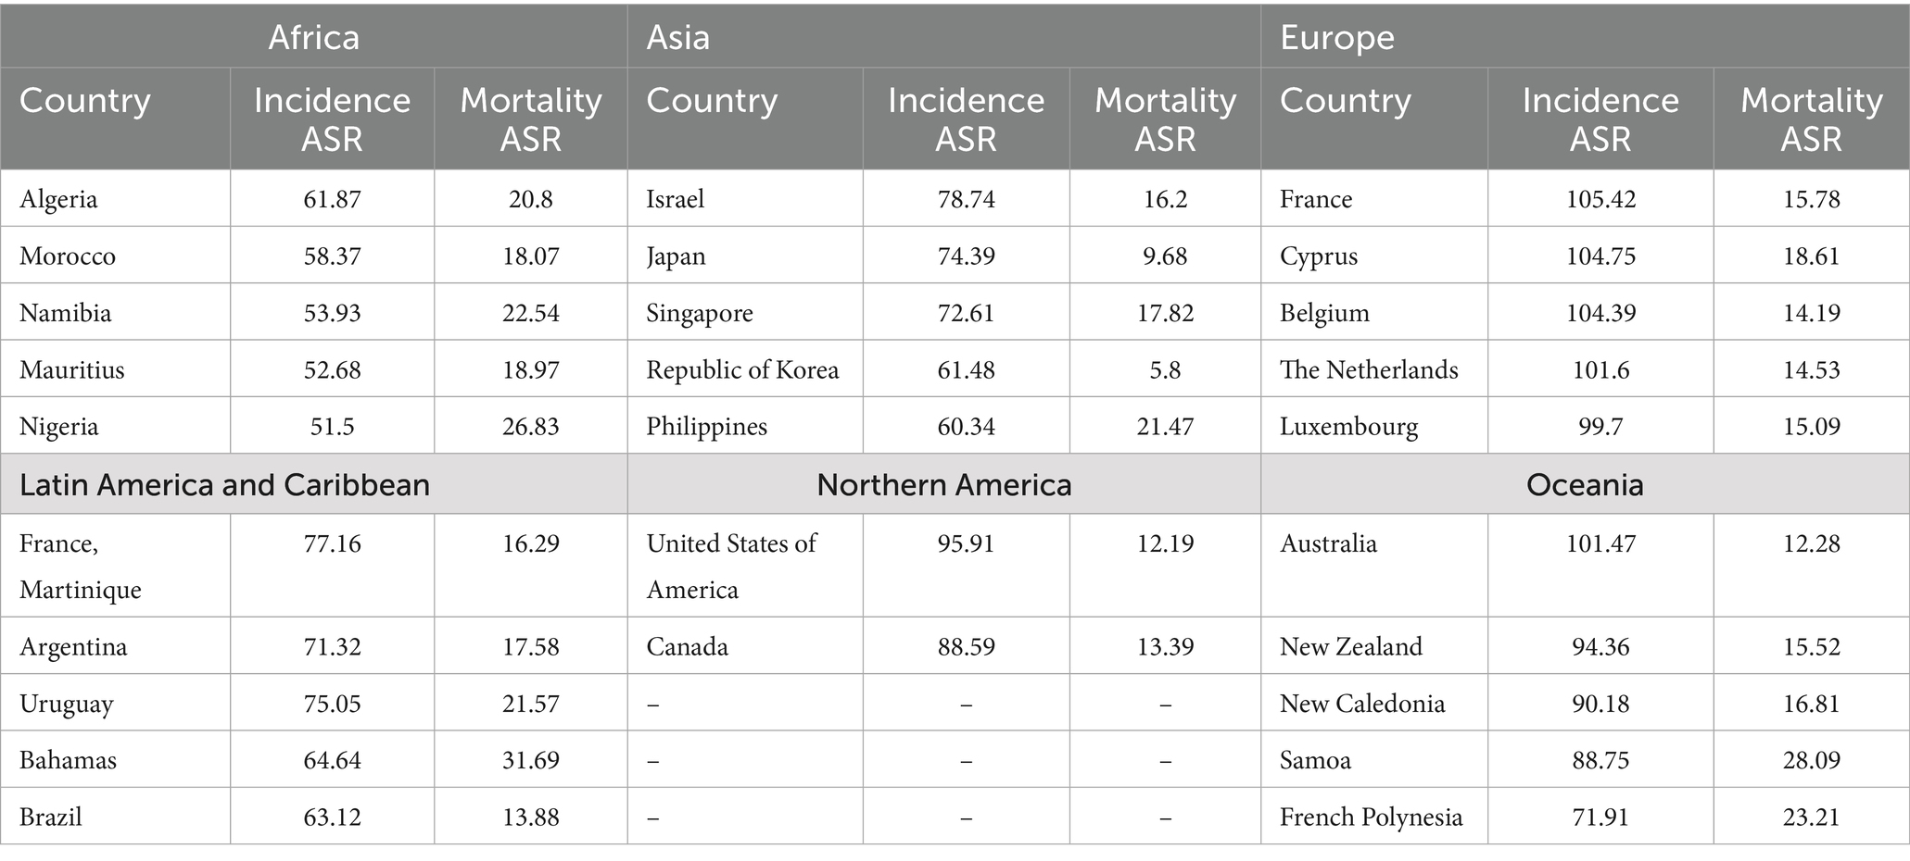Click the French Polynesia row label

(x=1371, y=817)
